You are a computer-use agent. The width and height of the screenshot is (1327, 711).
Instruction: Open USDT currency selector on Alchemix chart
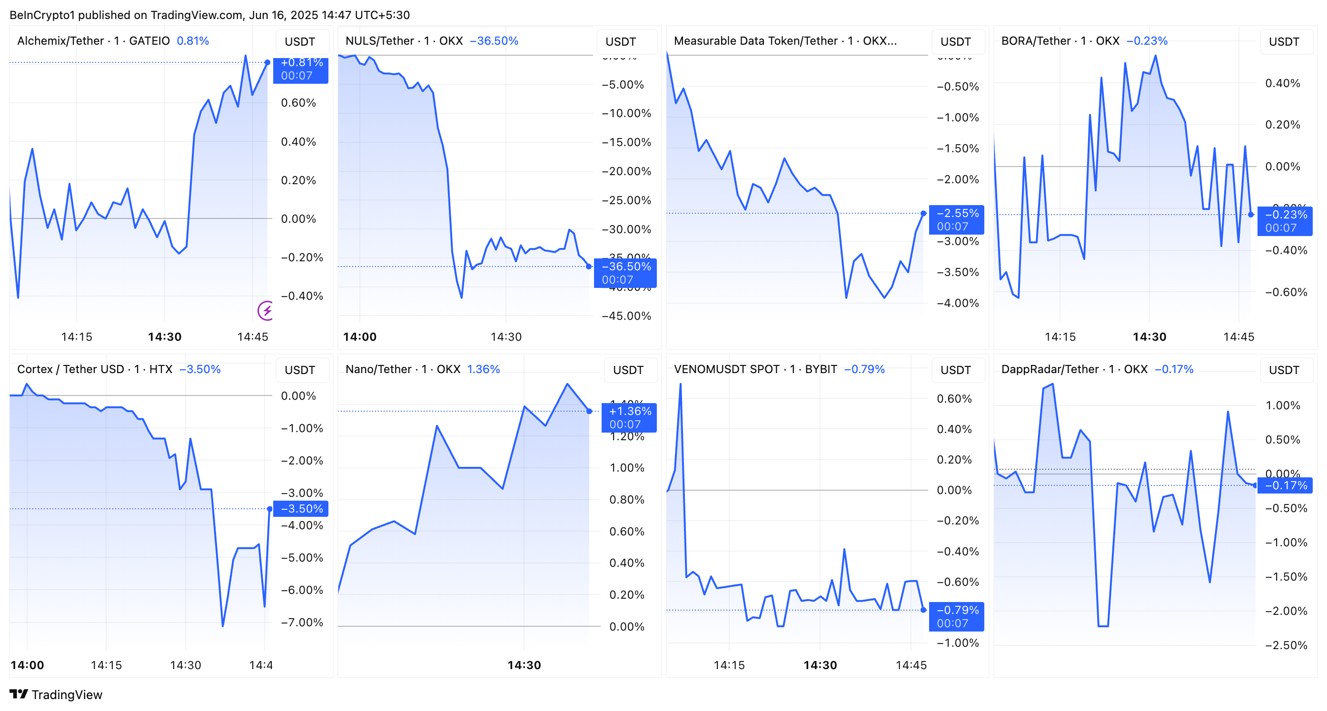tap(300, 42)
